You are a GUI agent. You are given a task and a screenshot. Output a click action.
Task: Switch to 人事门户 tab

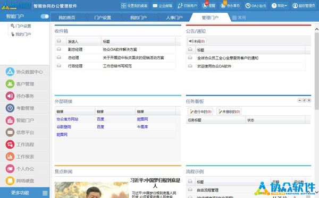[174, 18]
